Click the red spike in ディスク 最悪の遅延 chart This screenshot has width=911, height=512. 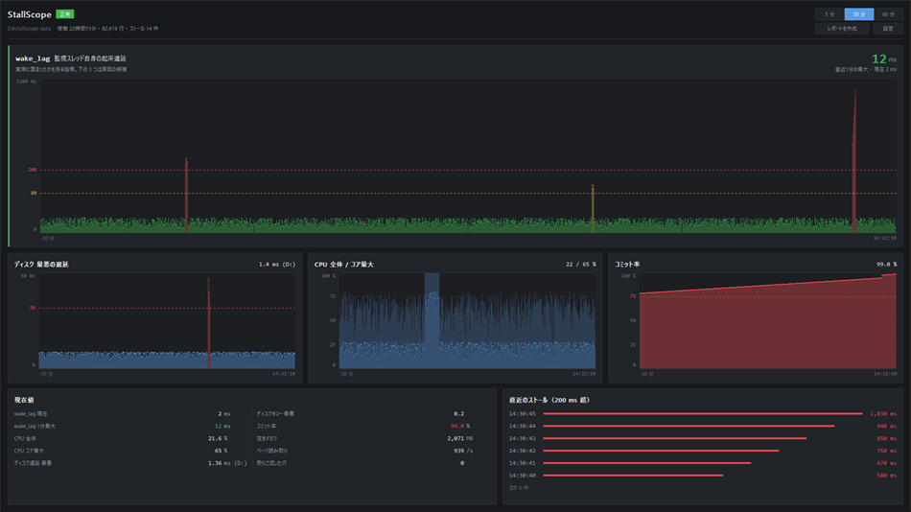point(209,322)
